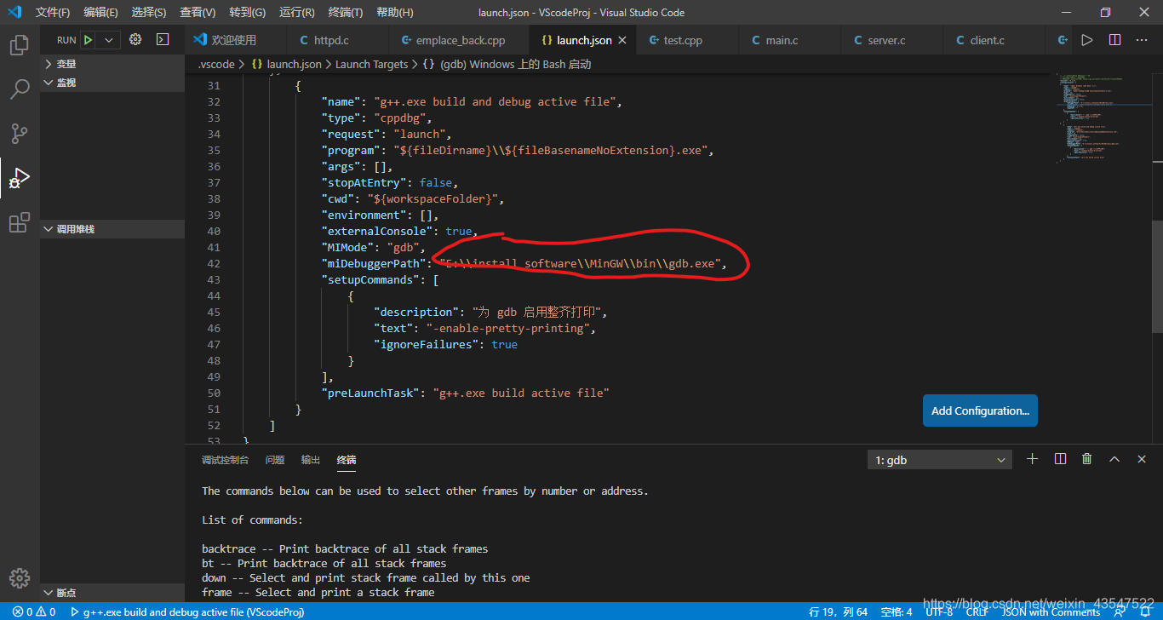Viewport: 1163px width, 620px height.
Task: Click line number 50 in the gutter
Action: [x=213, y=393]
